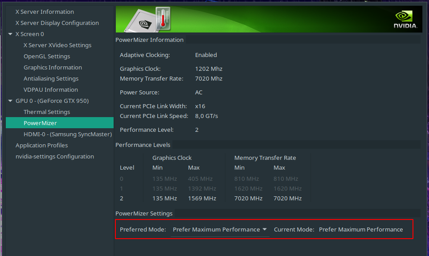The height and width of the screenshot is (256, 429).
Task: Open nvidia-settings Configuration page
Action: click(x=55, y=156)
